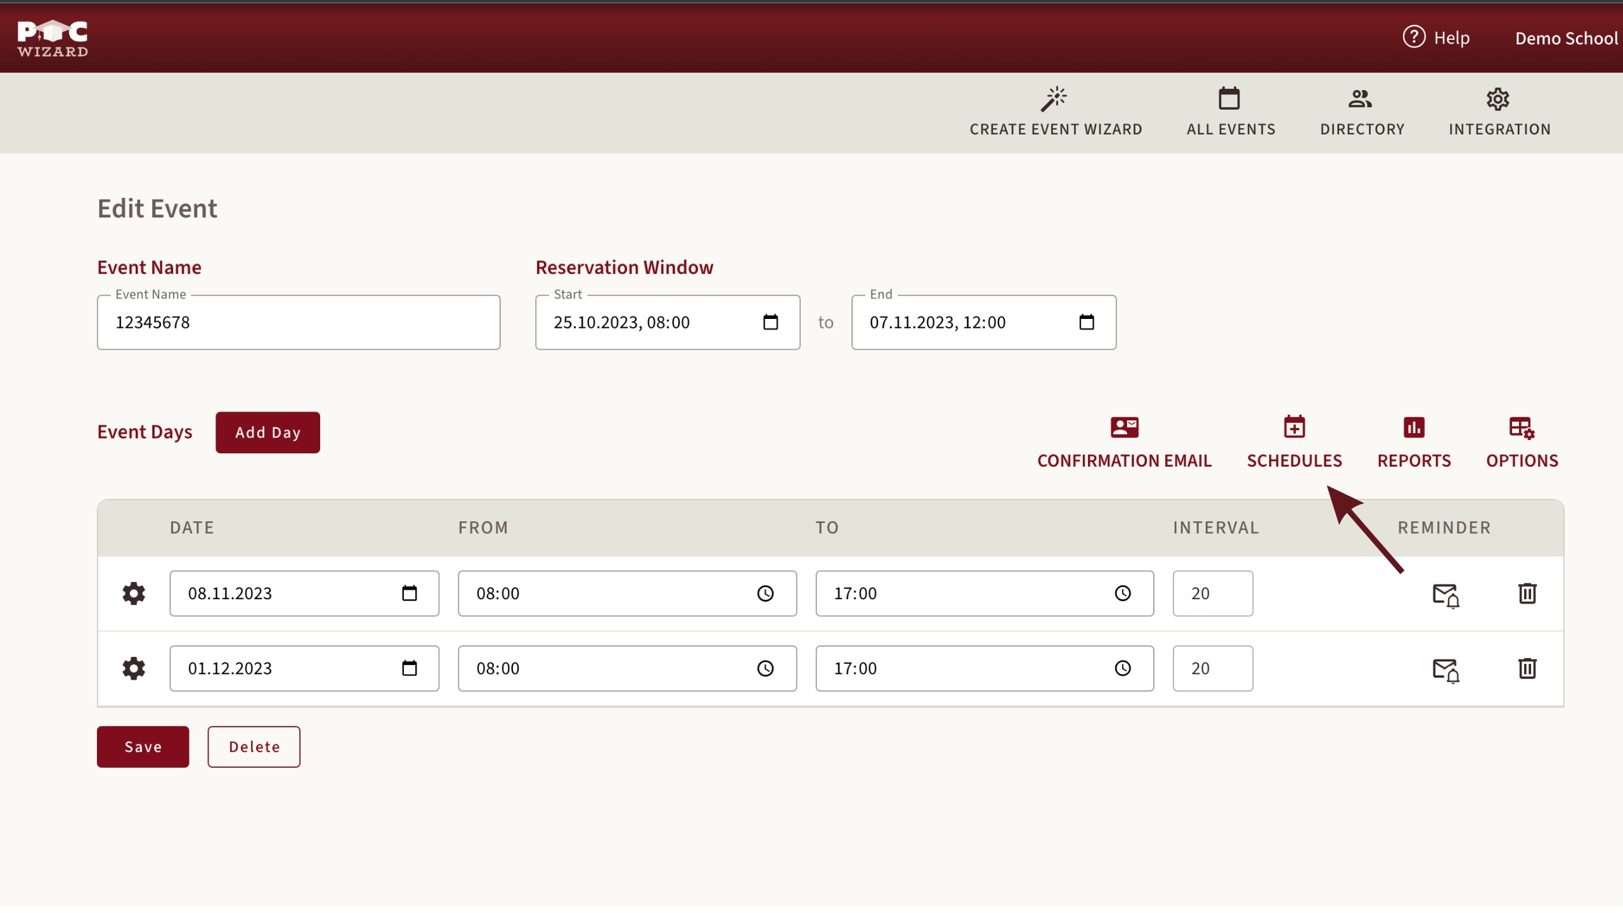The height and width of the screenshot is (913, 1623).
Task: Click the Add Day button
Action: click(x=268, y=432)
